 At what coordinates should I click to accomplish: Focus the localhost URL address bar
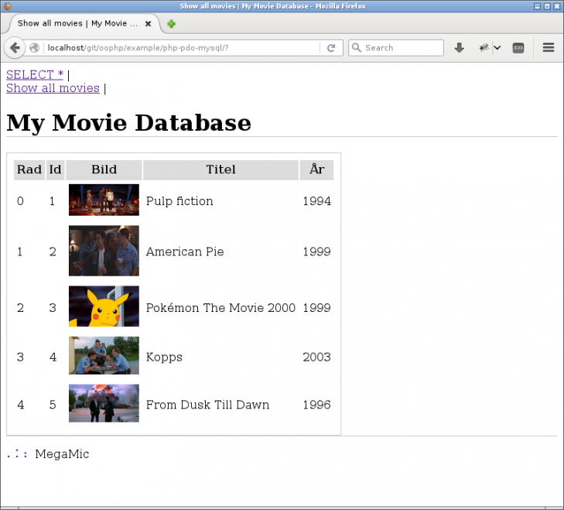182,48
